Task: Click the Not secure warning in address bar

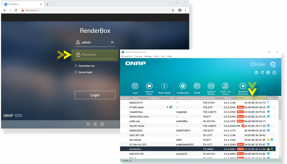Action: click(x=29, y=10)
